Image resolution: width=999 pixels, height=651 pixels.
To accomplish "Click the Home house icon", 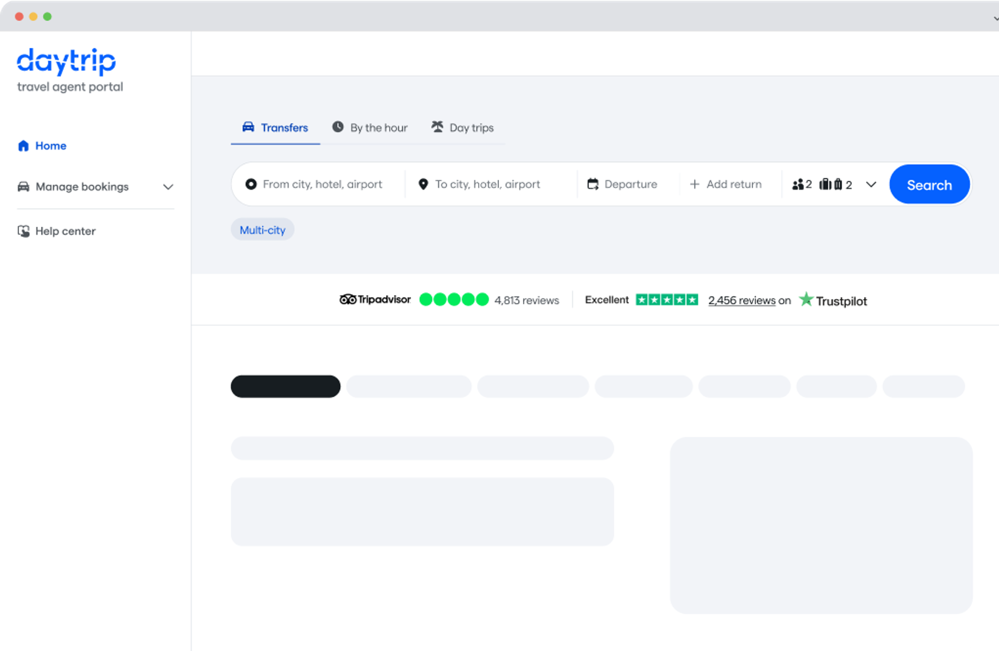I will click(x=23, y=146).
